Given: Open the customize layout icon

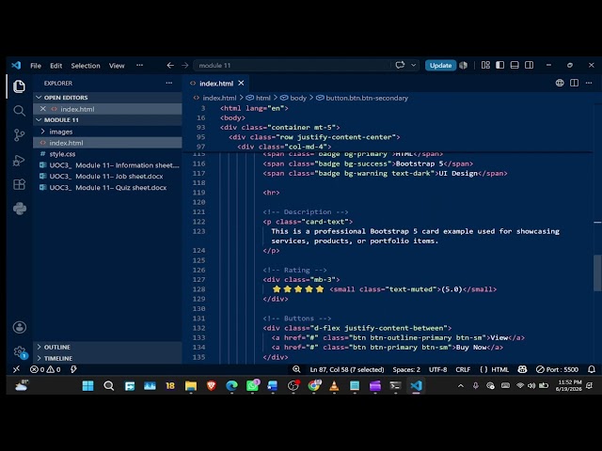Looking at the screenshot, I should [x=485, y=65].
